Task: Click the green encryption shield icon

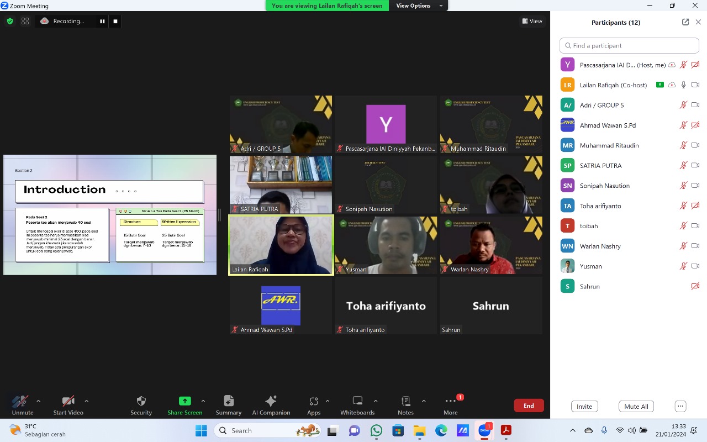Action: click(x=10, y=22)
